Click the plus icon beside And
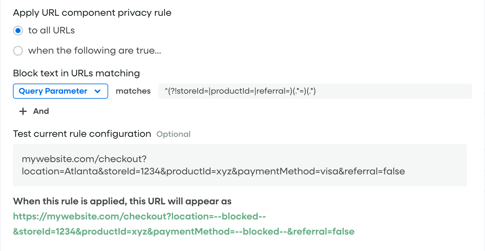Image resolution: width=485 pixels, height=251 pixels. click(x=23, y=111)
